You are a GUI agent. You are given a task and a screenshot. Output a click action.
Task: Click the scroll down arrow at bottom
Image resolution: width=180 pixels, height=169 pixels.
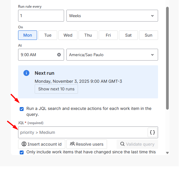pyautogui.click(x=167, y=153)
